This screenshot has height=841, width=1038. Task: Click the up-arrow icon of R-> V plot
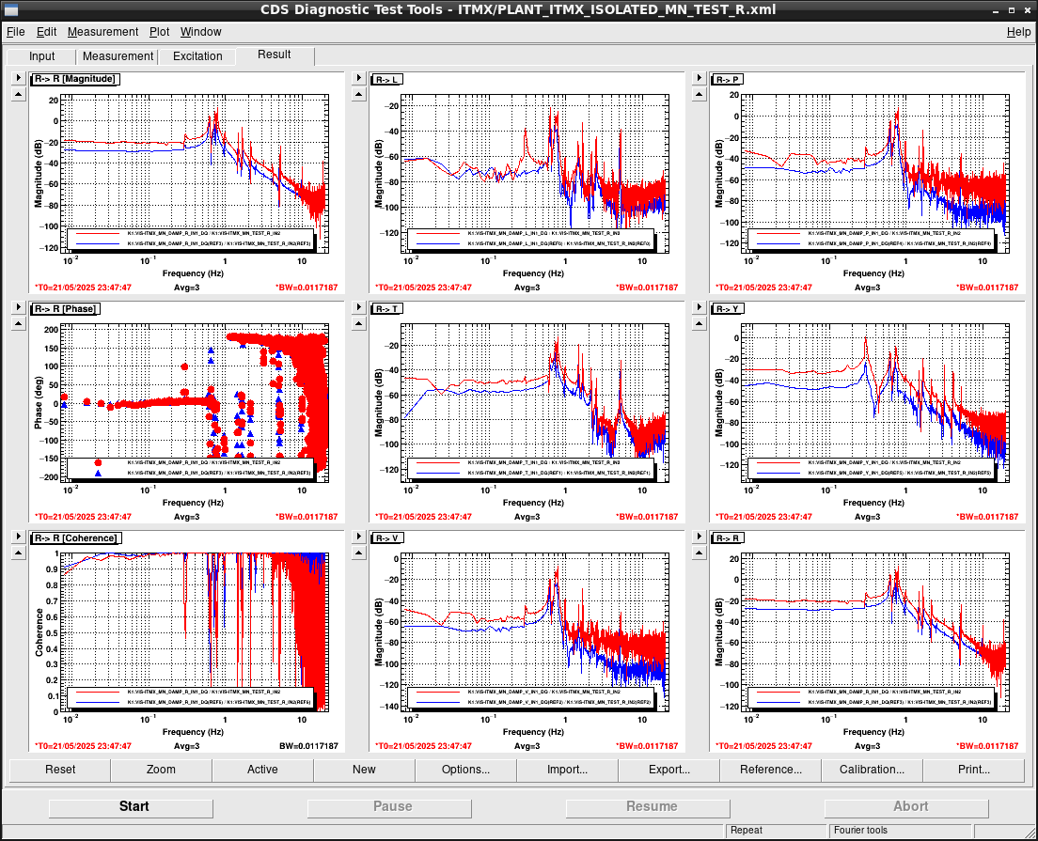coord(359,553)
